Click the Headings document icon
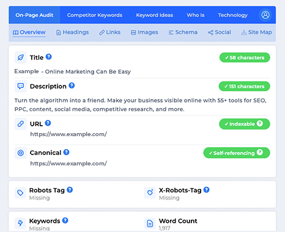Screen dimensions: 285x232 pyautogui.click(x=59, y=32)
